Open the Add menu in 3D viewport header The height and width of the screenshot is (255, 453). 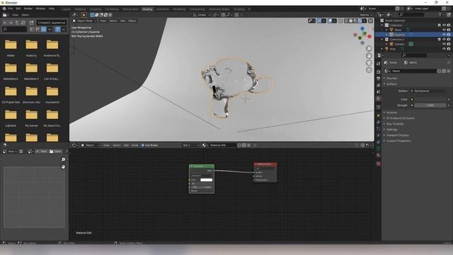click(122, 21)
